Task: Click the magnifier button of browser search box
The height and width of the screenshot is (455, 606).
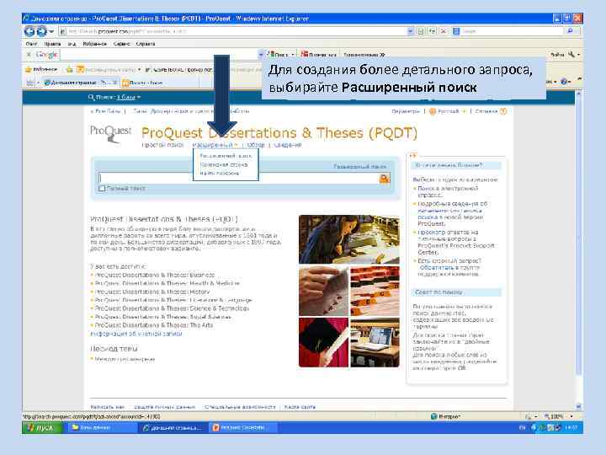Action: click(571, 31)
